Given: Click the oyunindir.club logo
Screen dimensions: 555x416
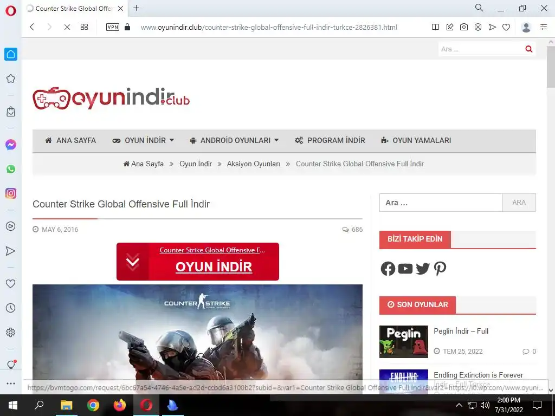Looking at the screenshot, I should tap(111, 98).
